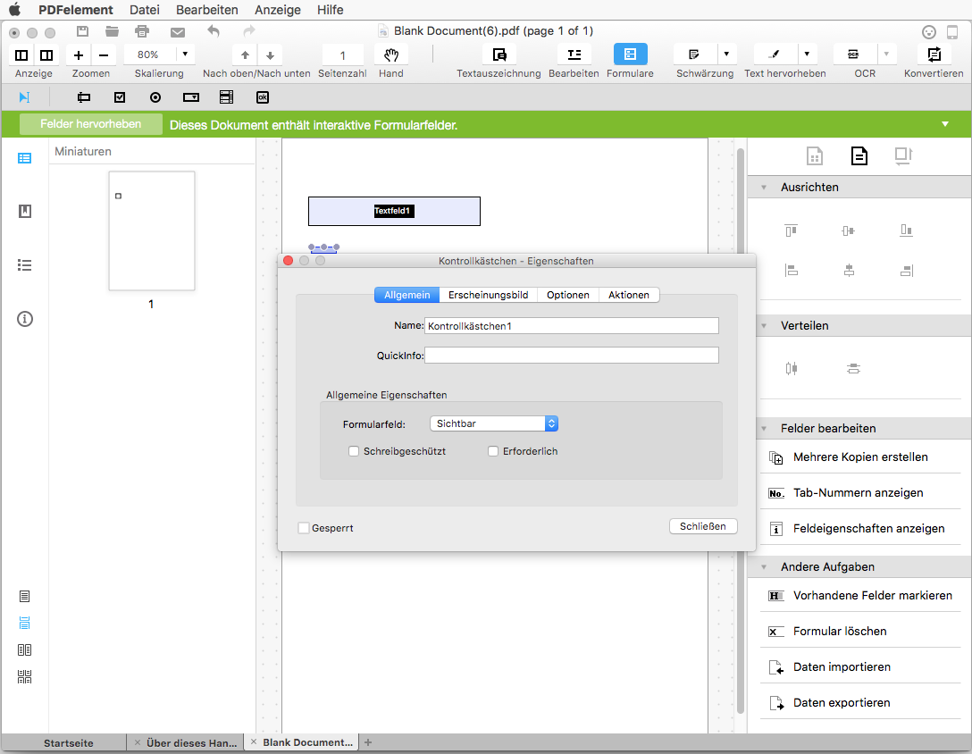This screenshot has width=972, height=754.
Task: Open the Textauszeichnung tool
Action: (x=499, y=54)
